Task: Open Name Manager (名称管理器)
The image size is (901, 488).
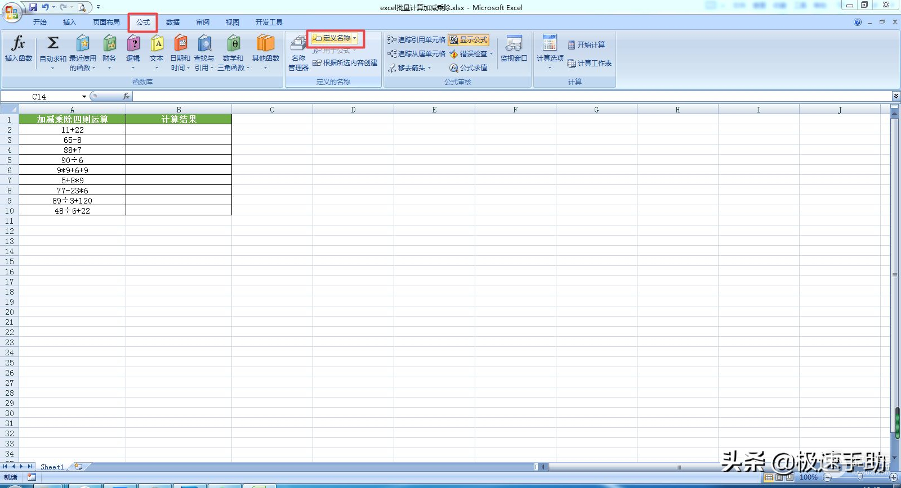Action: pyautogui.click(x=298, y=52)
